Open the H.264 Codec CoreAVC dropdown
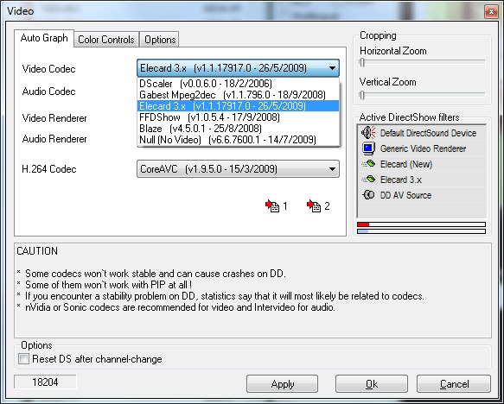 (x=238, y=169)
